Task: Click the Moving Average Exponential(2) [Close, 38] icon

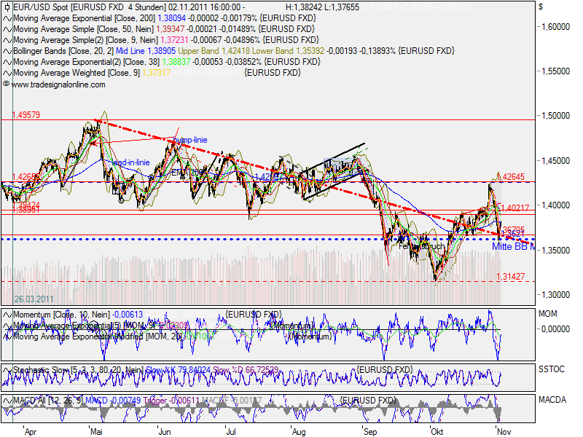Action: pos(7,62)
